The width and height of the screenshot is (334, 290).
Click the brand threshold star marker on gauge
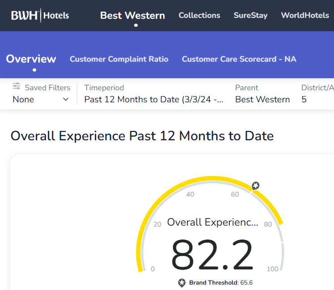(x=255, y=186)
